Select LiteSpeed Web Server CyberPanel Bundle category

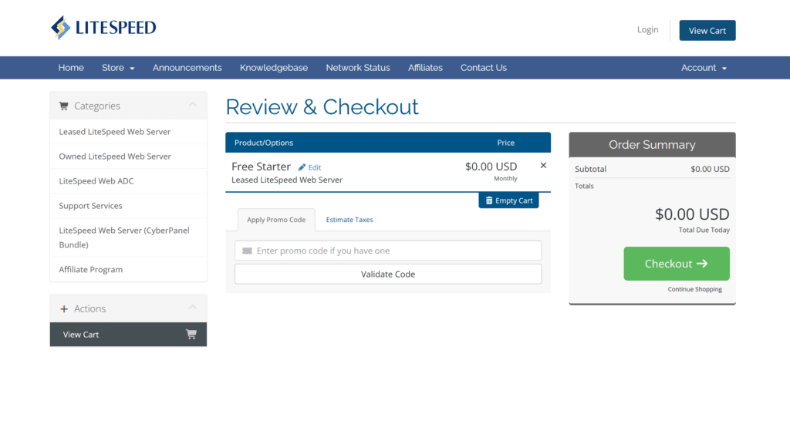128,237
